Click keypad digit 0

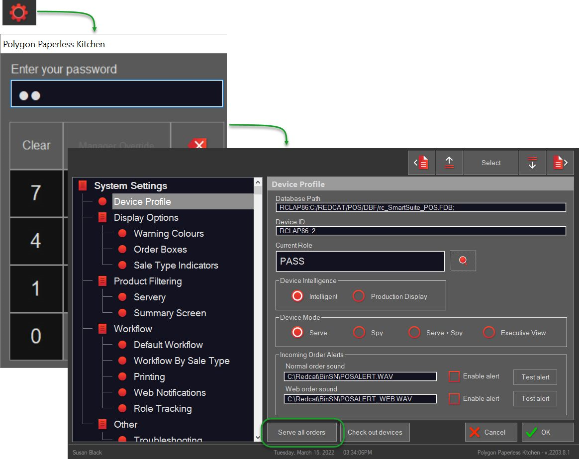36,336
